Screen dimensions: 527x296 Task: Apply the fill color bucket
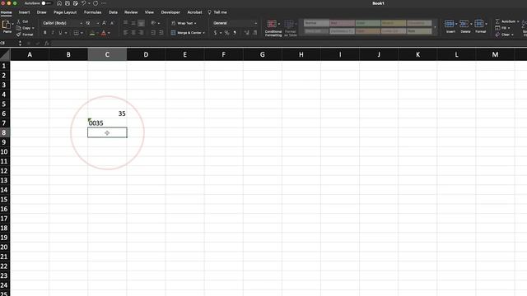[x=92, y=33]
